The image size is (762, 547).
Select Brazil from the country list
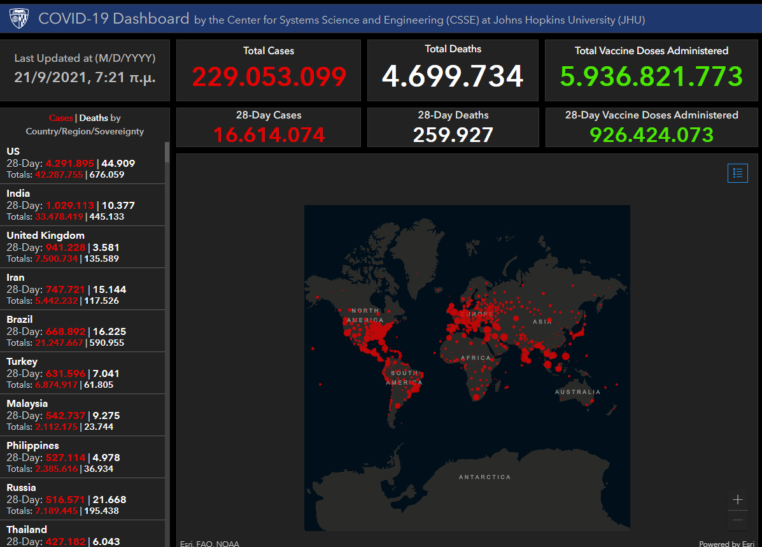tap(82, 331)
